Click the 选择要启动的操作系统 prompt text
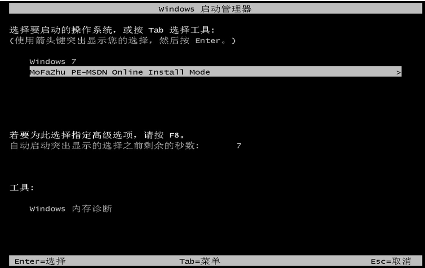425x268 pixels. (x=61, y=30)
